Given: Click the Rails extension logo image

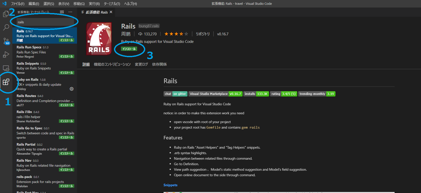Looking at the screenshot, I should (x=99, y=39).
